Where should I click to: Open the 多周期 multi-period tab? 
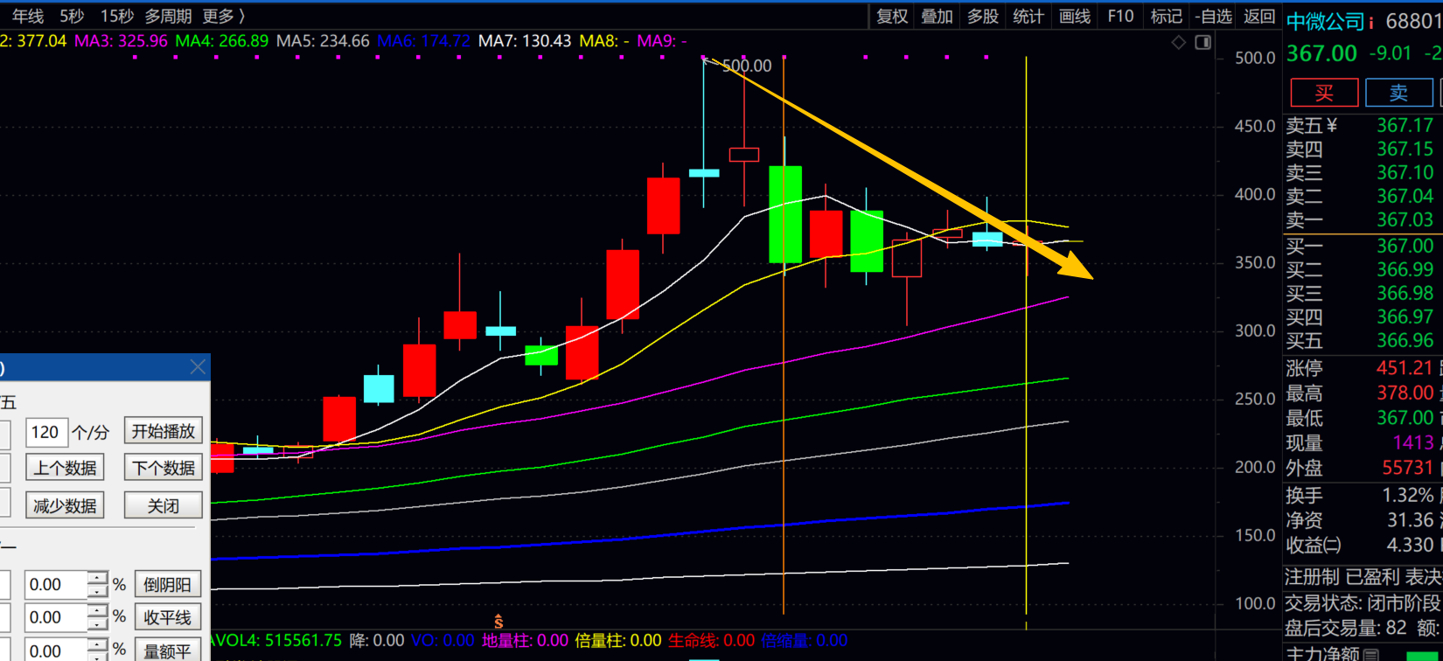(168, 17)
